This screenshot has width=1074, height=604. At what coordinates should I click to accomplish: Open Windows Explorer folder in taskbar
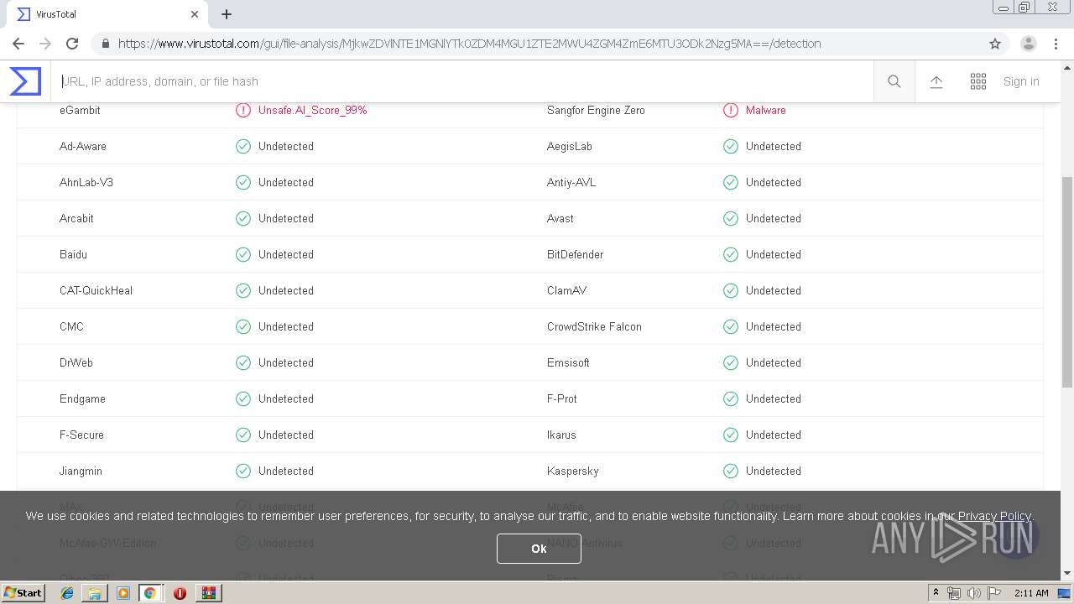(x=95, y=592)
